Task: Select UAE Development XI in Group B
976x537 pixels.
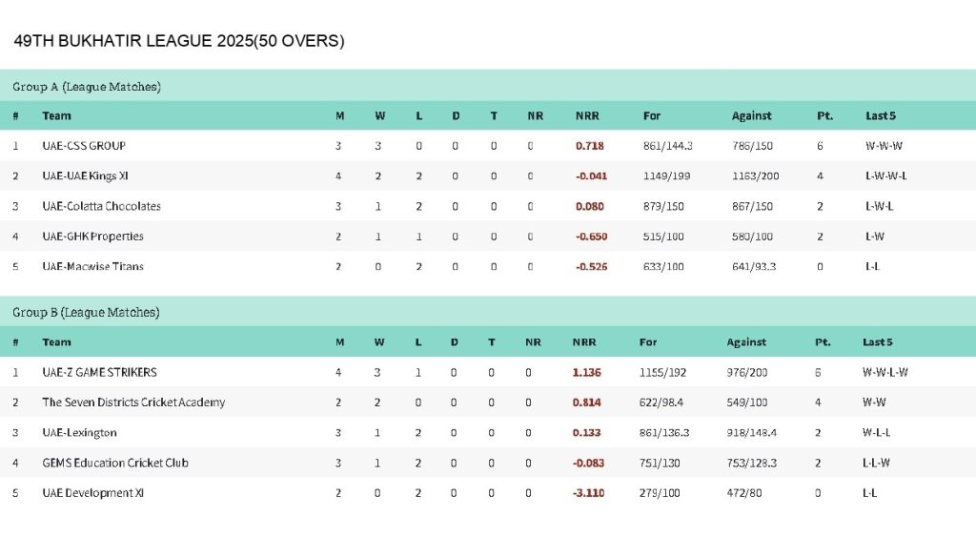Action: tap(92, 493)
